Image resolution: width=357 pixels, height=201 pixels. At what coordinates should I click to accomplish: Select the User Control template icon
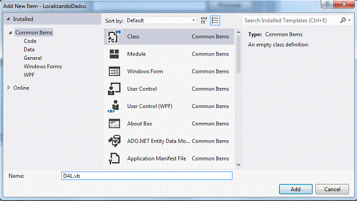point(114,89)
